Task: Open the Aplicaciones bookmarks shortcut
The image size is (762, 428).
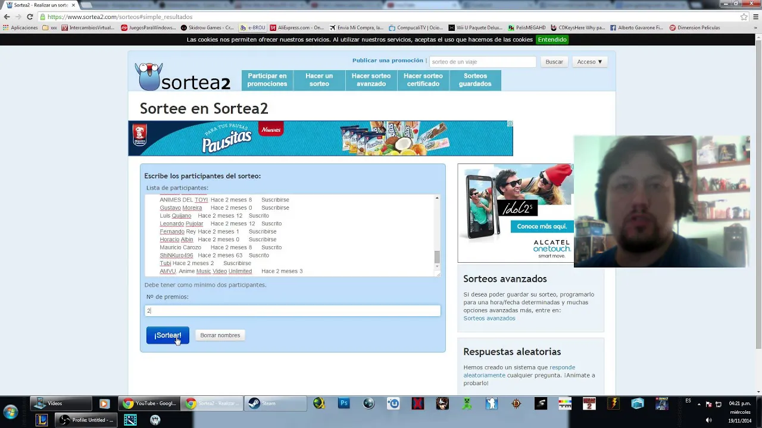Action: (x=20, y=27)
